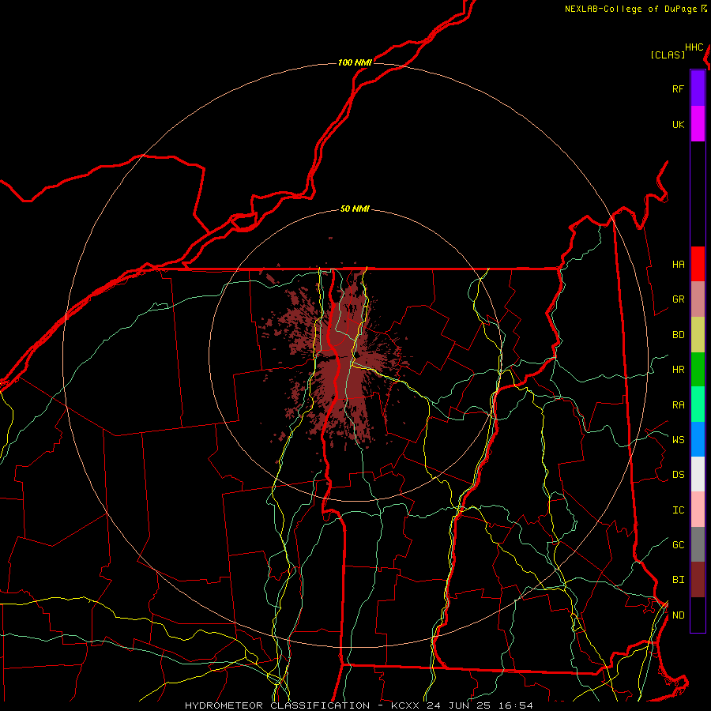Select the BD yellow legend block

pyautogui.click(x=698, y=335)
